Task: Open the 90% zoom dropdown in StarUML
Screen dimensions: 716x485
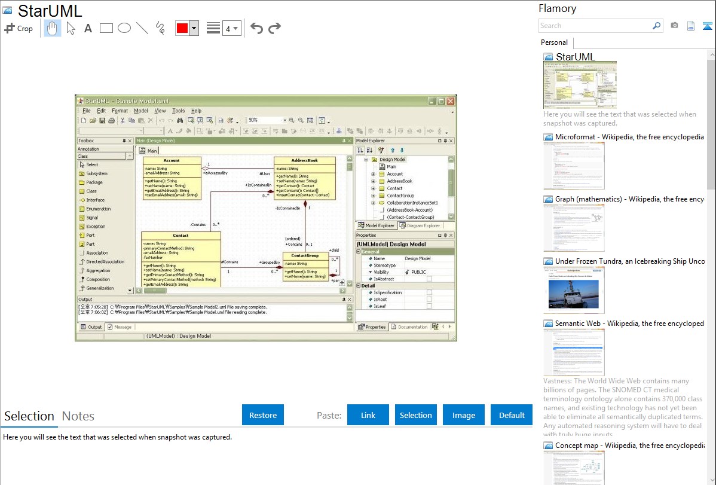Action: pos(284,120)
